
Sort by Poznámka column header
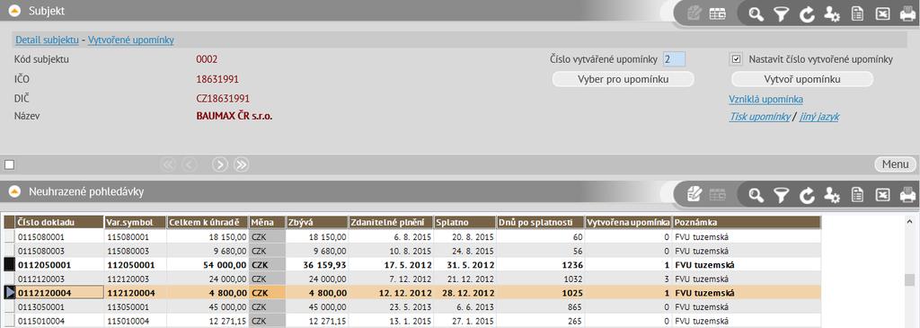[x=747, y=222]
